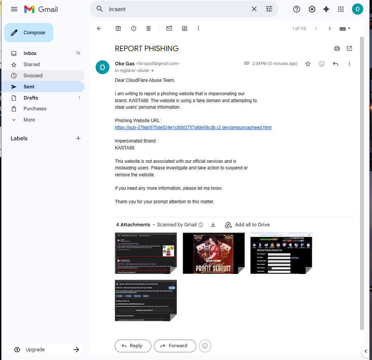Print the whole conversation
The height and width of the screenshot is (360, 372).
[x=337, y=48]
